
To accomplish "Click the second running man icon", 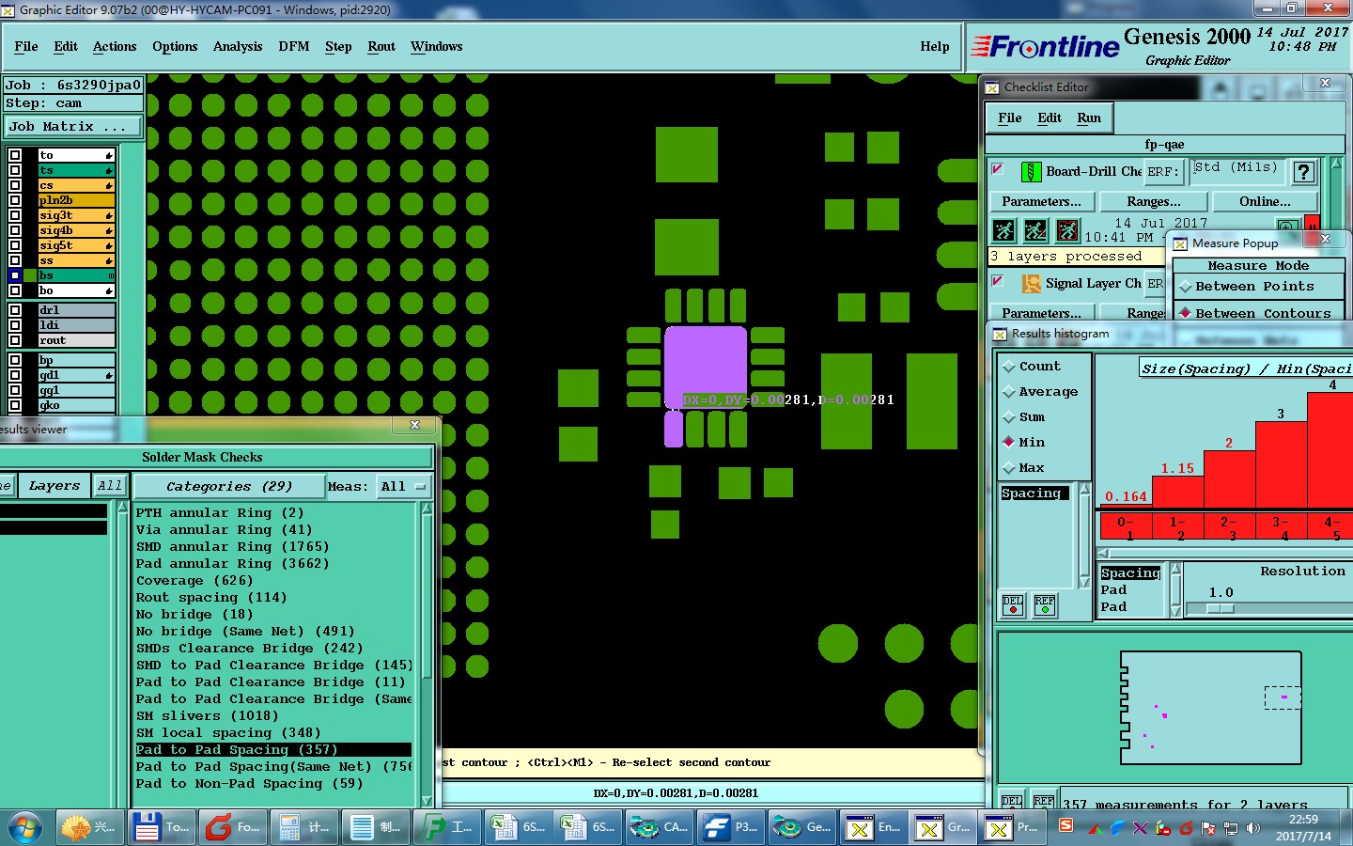I will click(1035, 230).
